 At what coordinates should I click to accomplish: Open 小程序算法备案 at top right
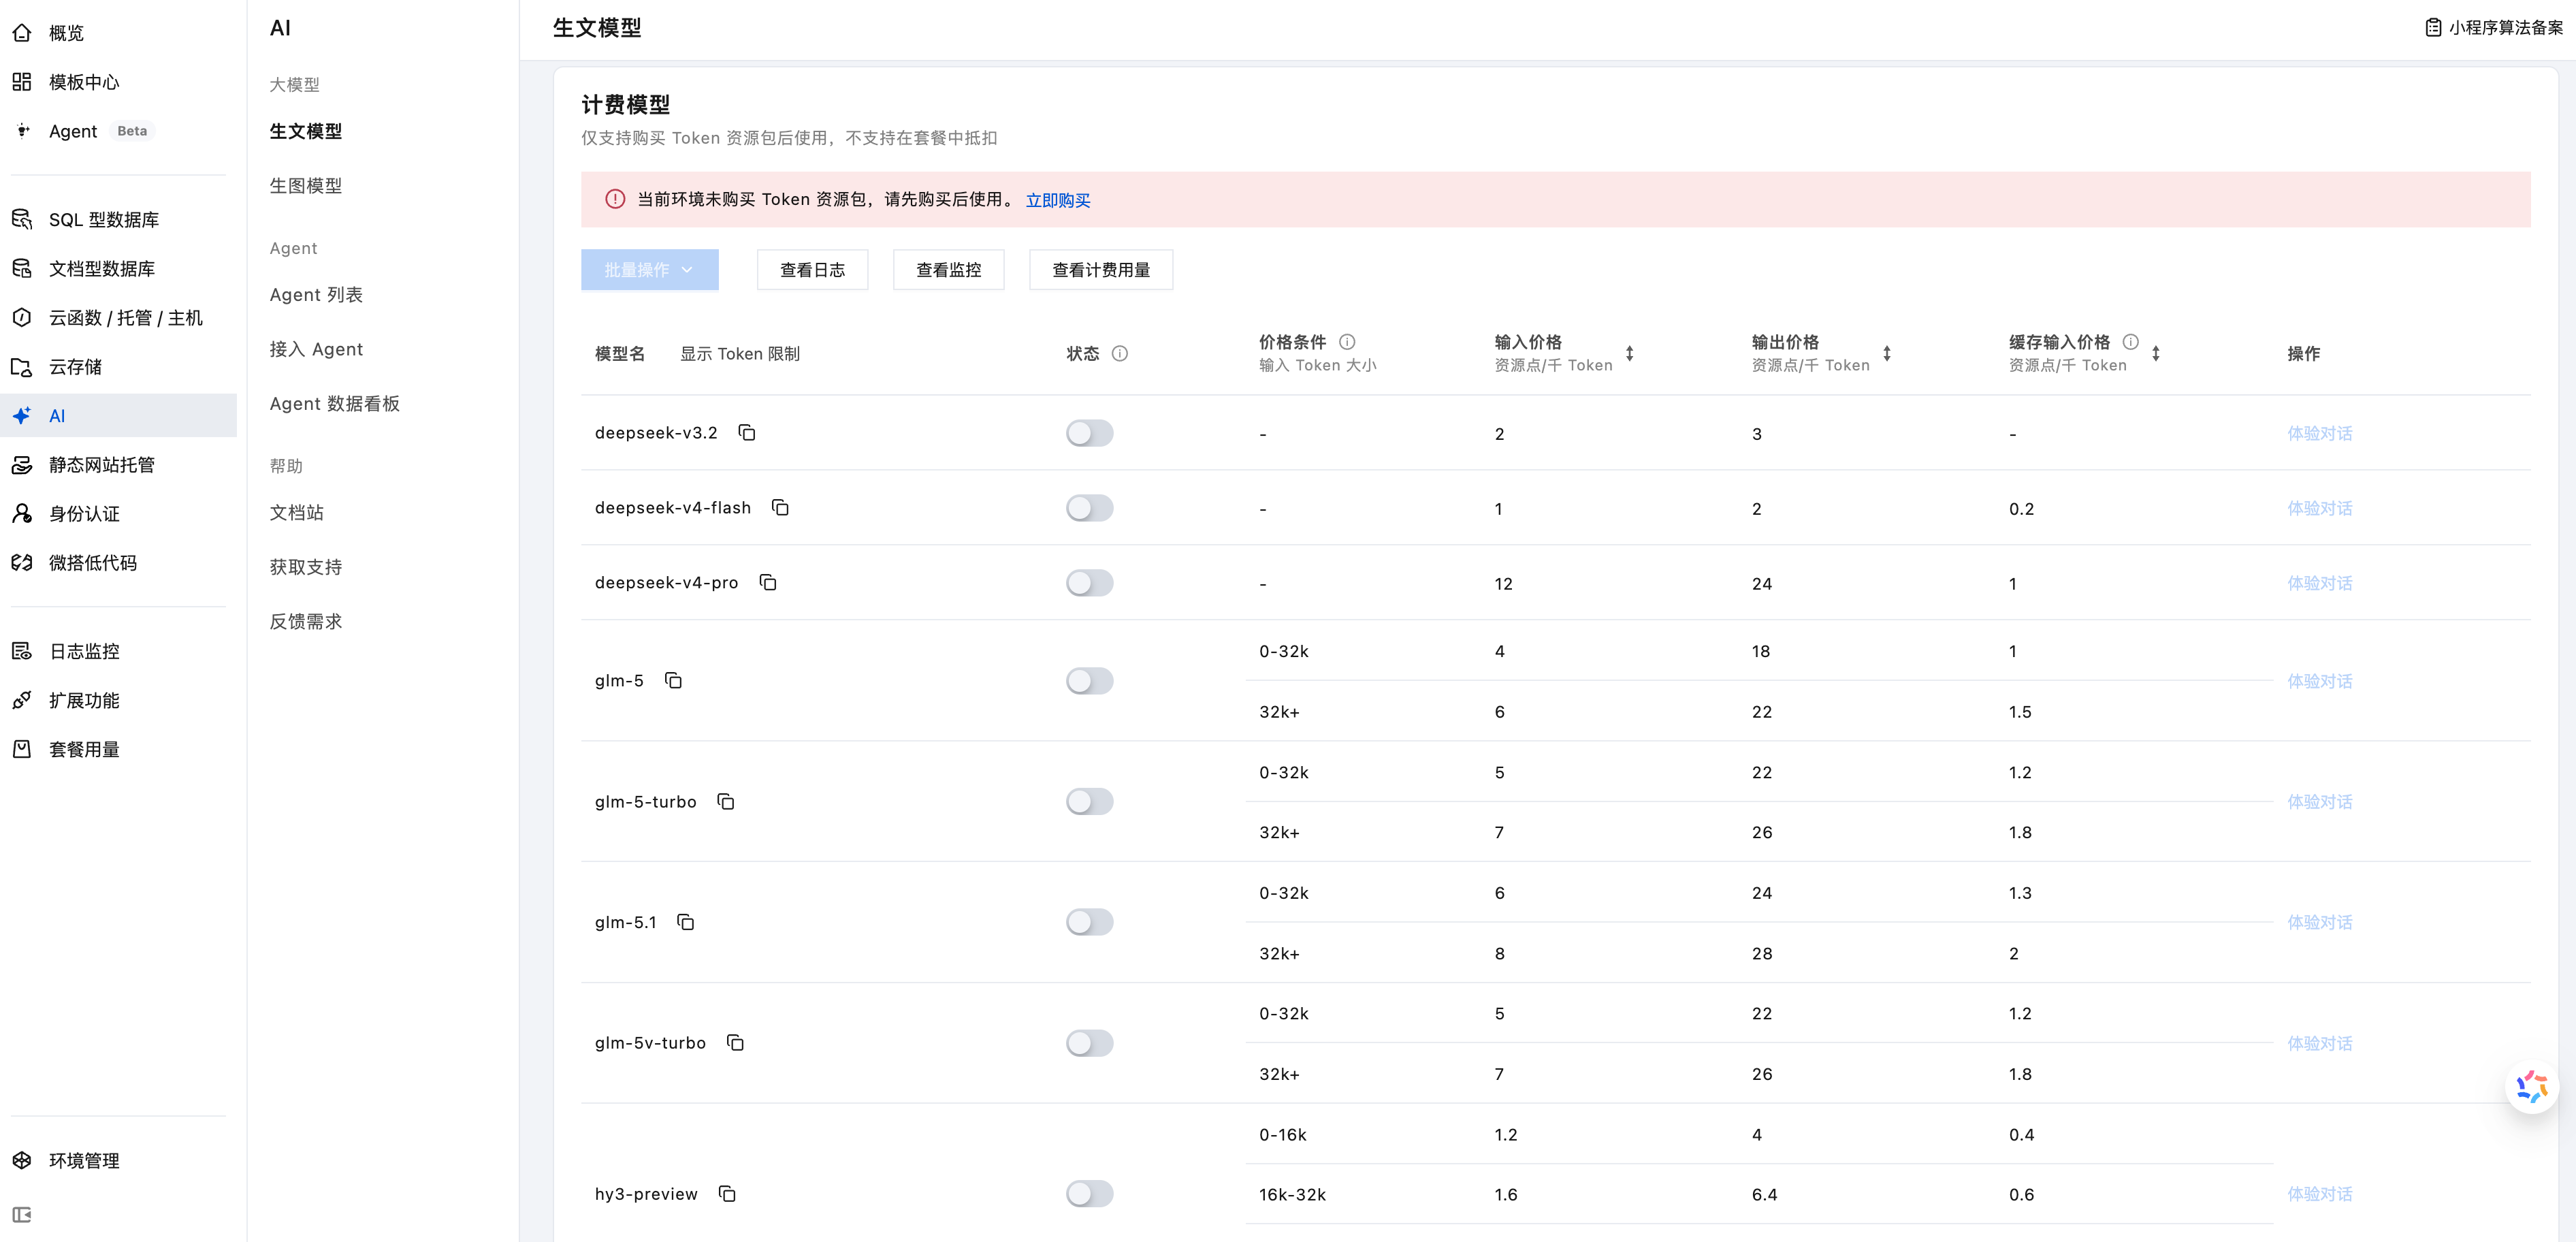pyautogui.click(x=2494, y=28)
